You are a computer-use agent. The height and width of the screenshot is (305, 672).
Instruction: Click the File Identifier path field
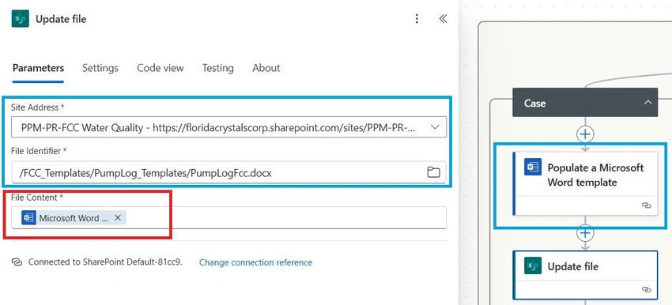(x=228, y=172)
